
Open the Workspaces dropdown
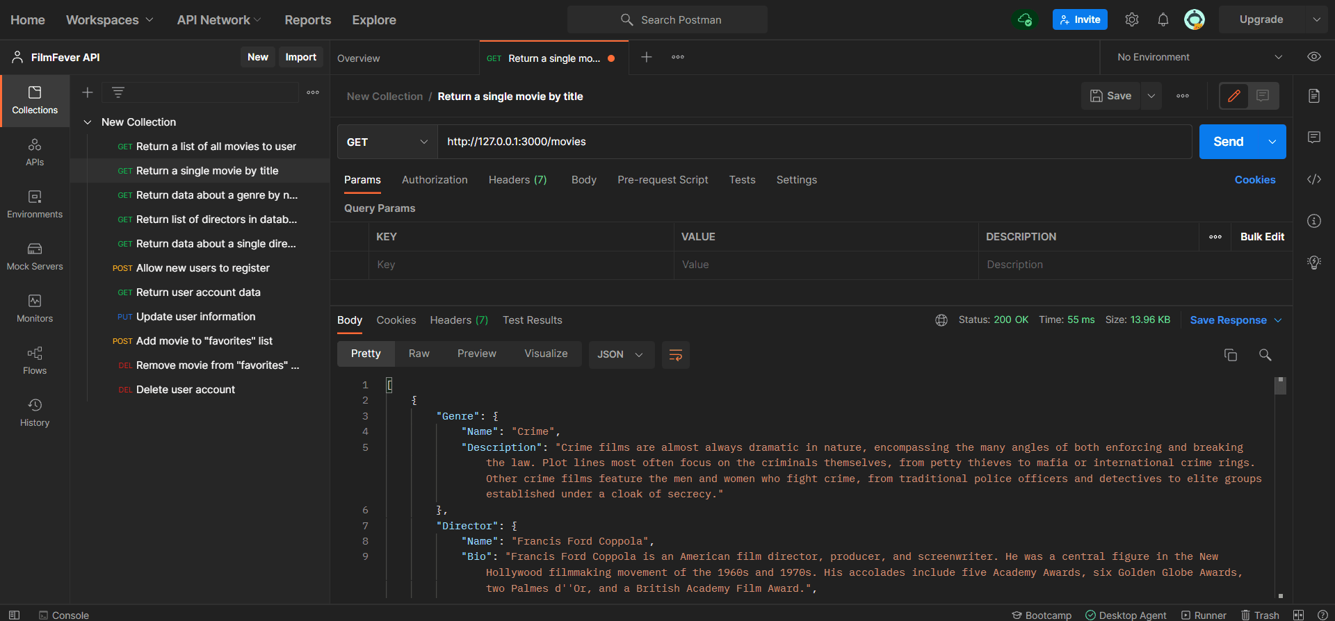(109, 20)
